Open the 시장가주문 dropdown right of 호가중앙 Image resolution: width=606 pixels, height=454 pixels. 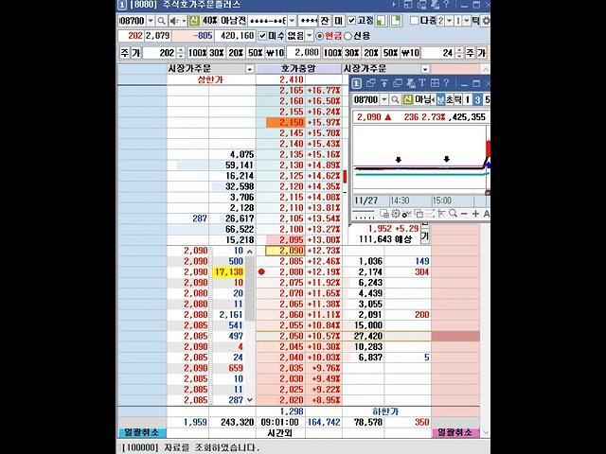pyautogui.click(x=425, y=69)
